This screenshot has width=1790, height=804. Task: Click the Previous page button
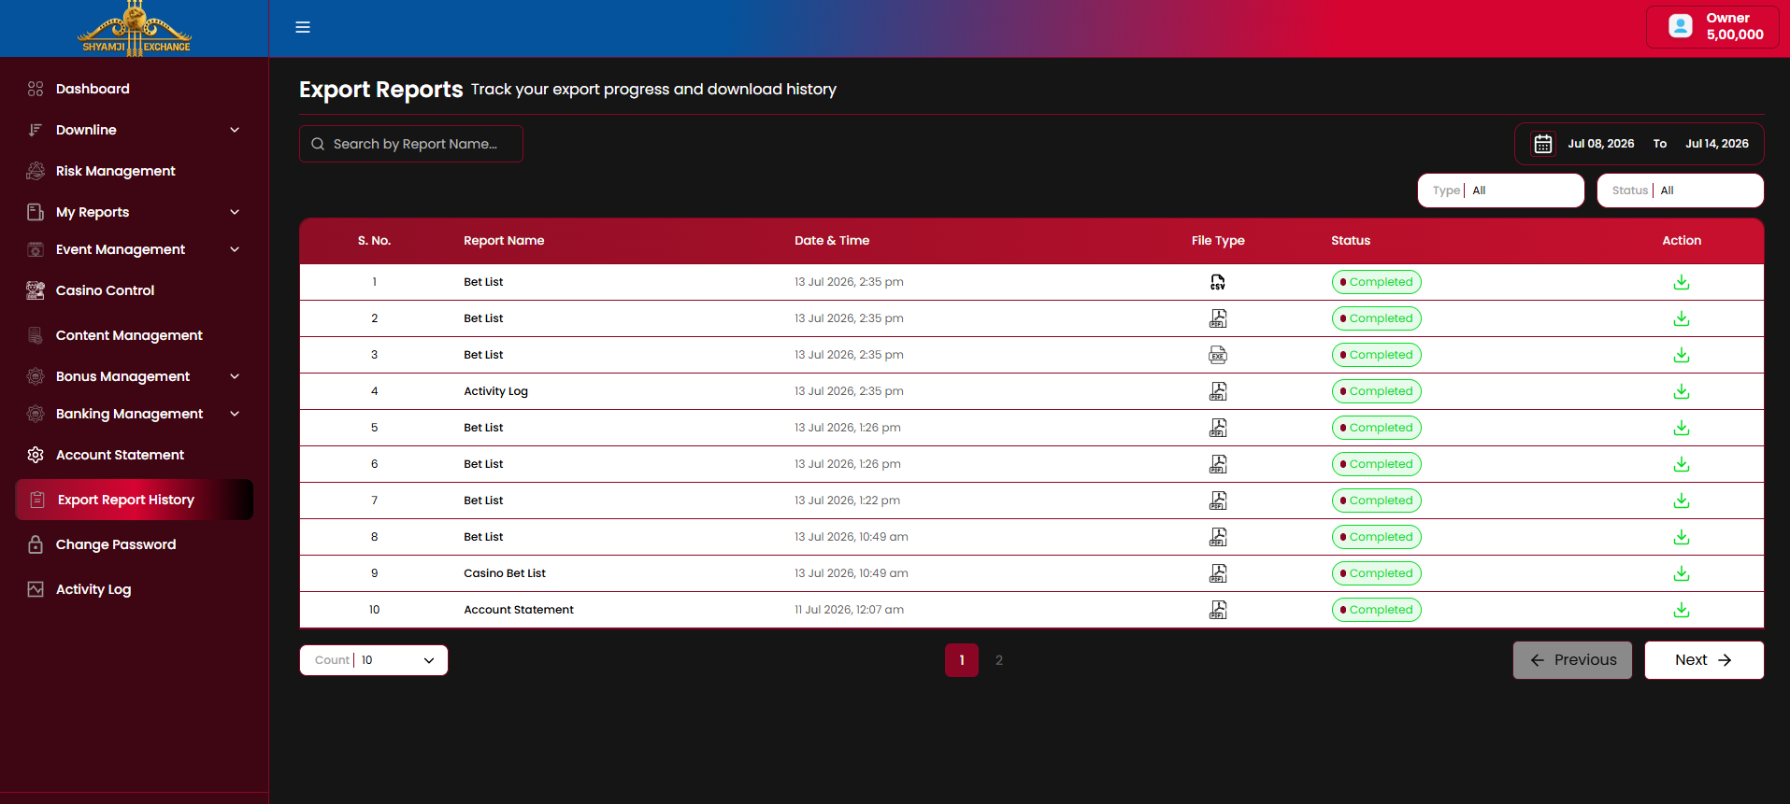coord(1572,660)
